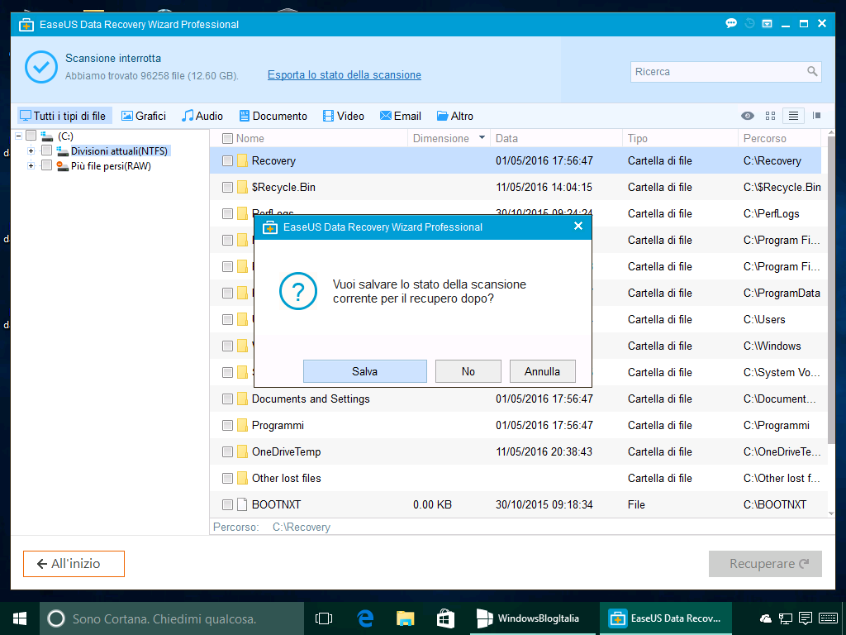Screen dimensions: 846x635
Task: Check the Other lost files checkbox
Action: tap(228, 479)
